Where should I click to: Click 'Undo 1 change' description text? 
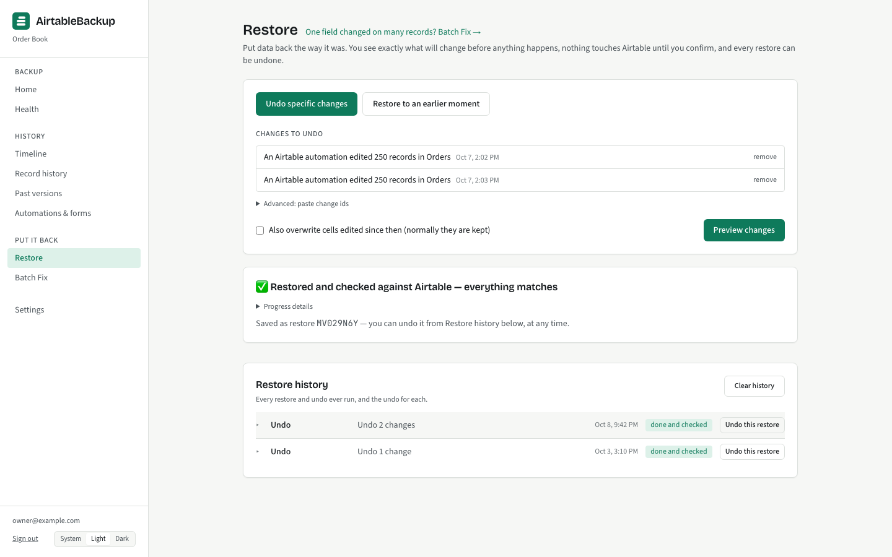click(384, 452)
